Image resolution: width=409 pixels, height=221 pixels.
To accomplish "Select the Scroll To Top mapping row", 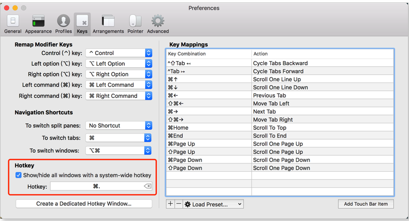I will 280,128.
